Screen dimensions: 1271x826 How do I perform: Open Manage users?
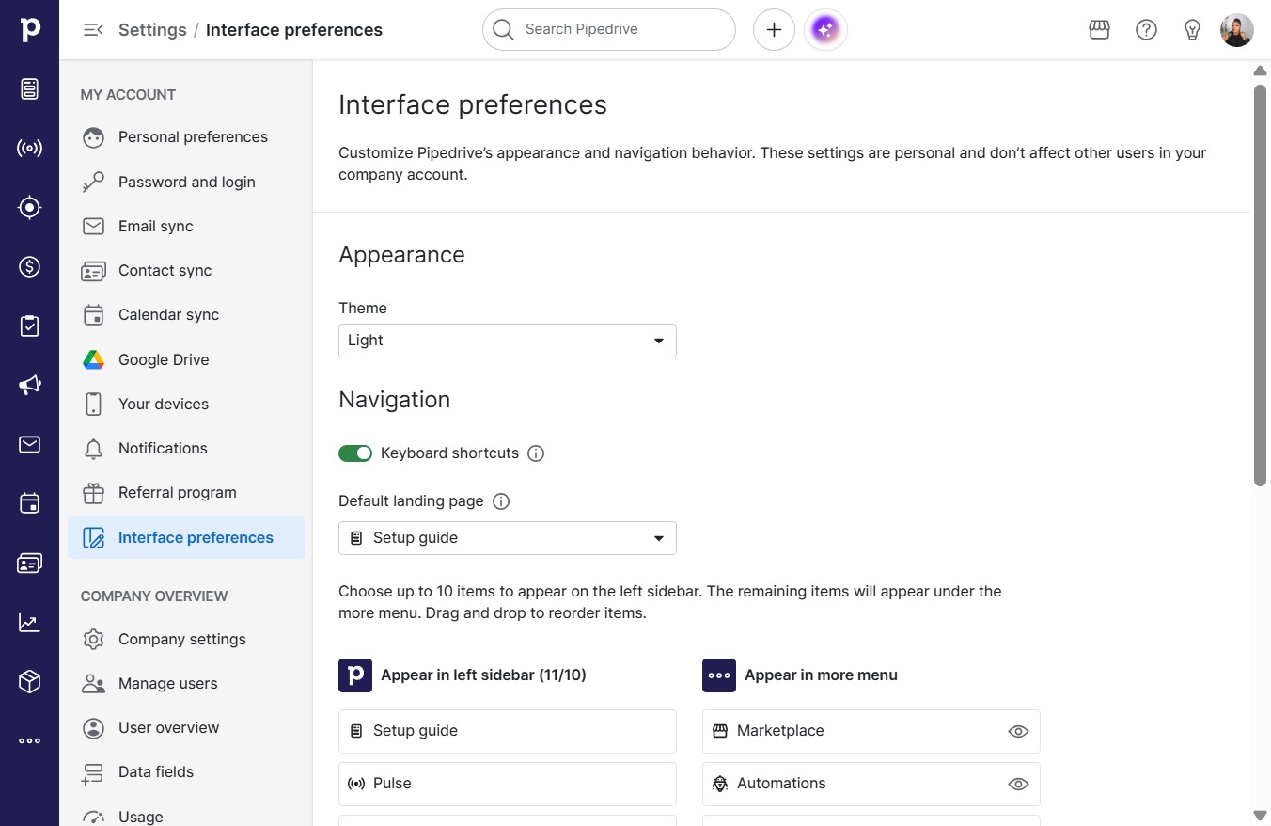186,684
